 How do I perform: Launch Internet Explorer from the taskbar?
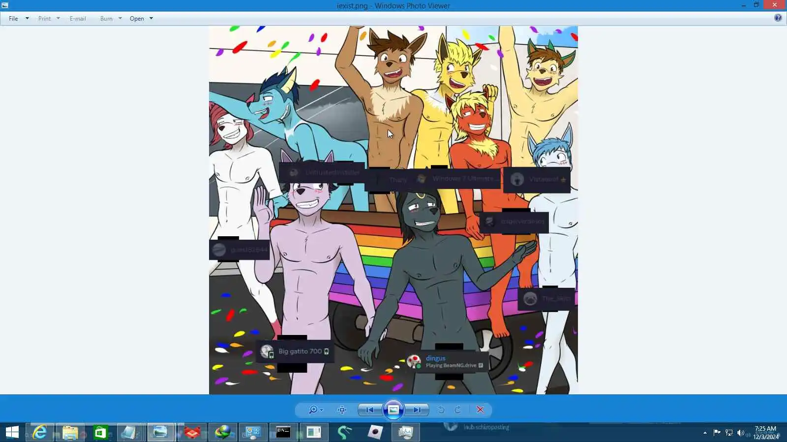coord(39,432)
